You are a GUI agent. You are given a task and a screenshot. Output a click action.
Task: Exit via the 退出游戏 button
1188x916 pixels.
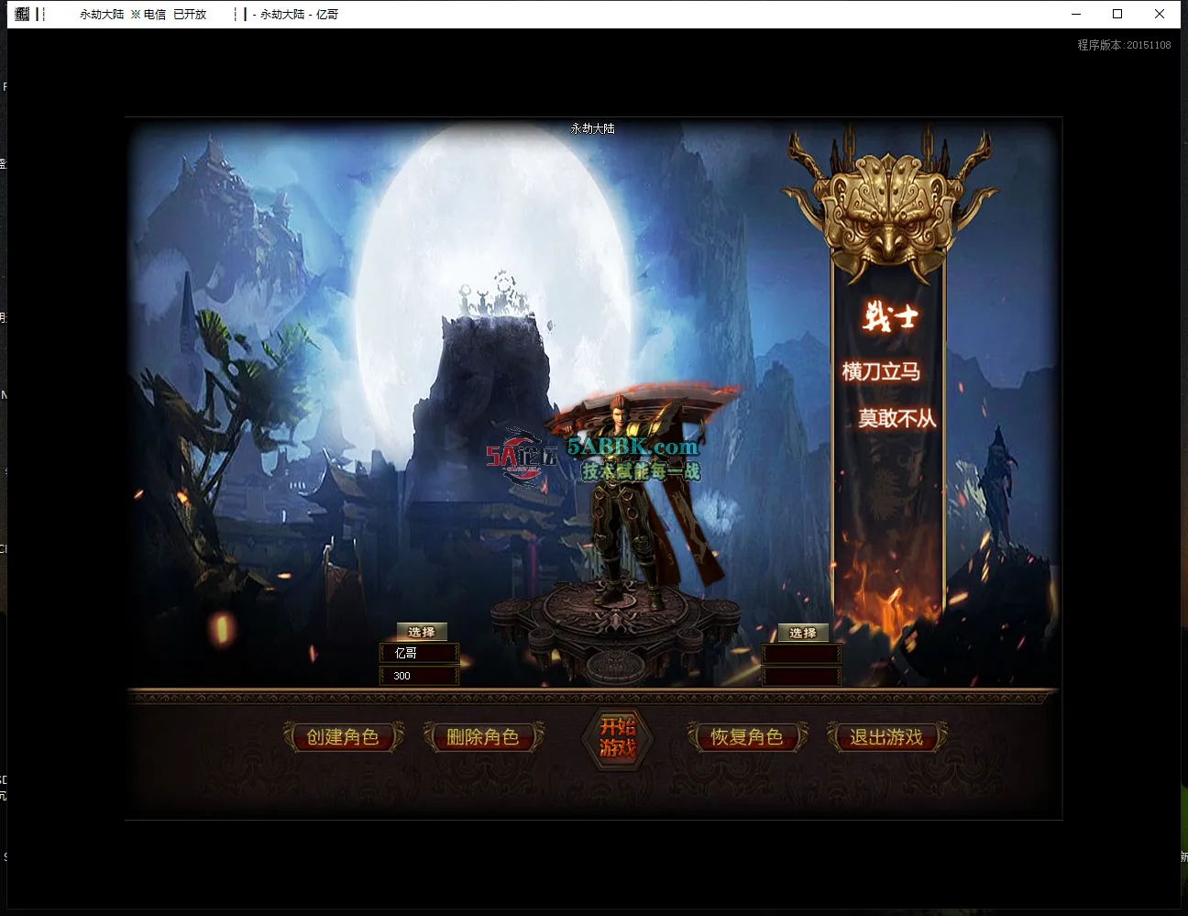coord(886,737)
